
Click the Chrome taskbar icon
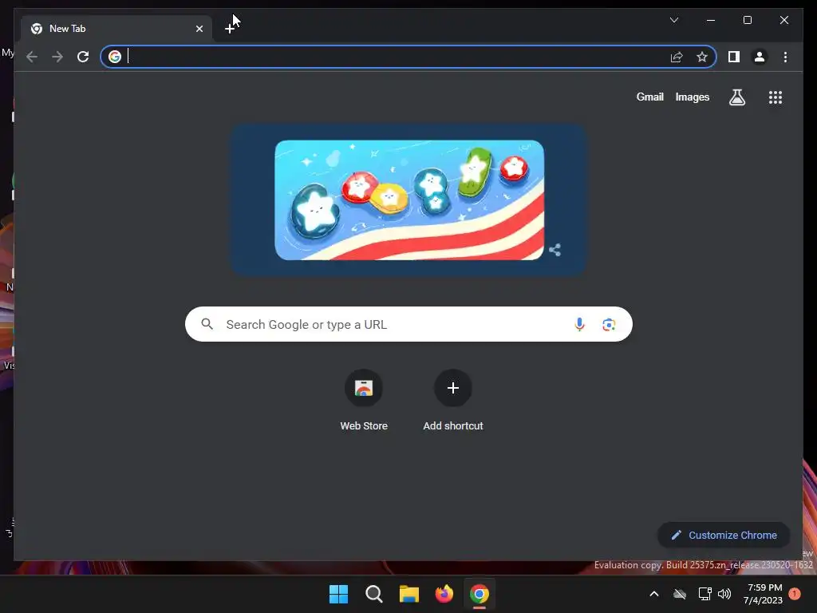(480, 594)
